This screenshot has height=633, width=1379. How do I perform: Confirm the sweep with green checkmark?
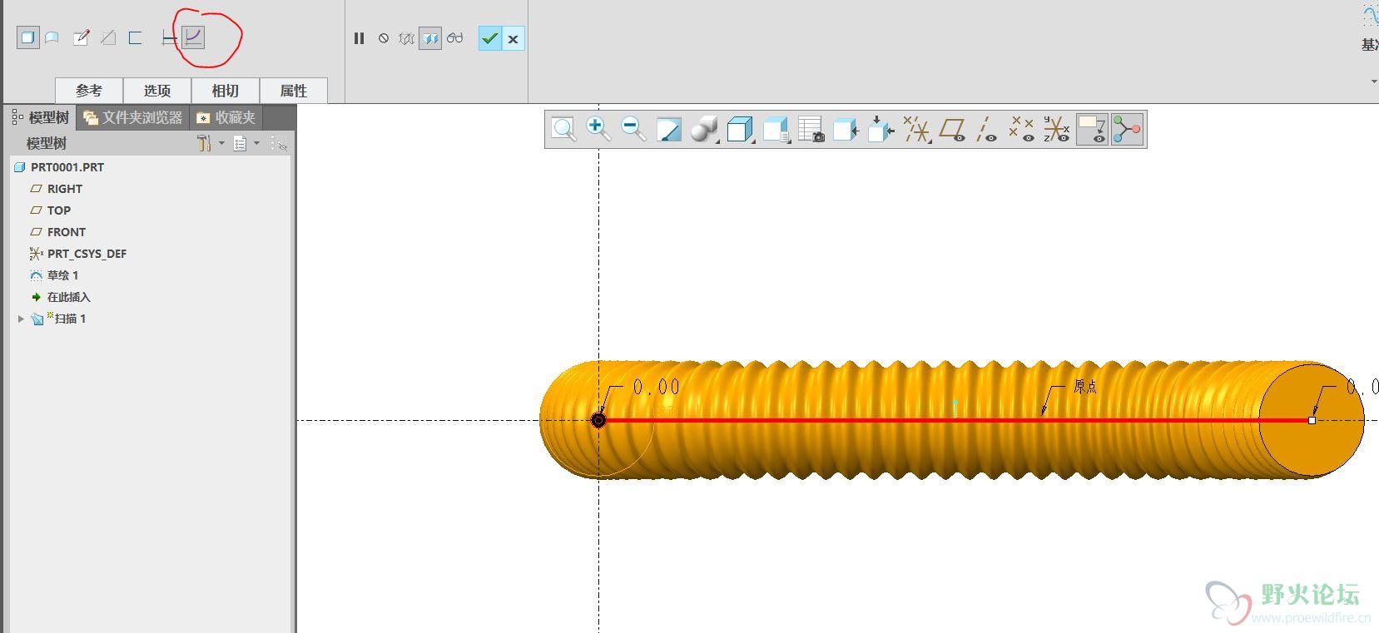pyautogui.click(x=490, y=38)
